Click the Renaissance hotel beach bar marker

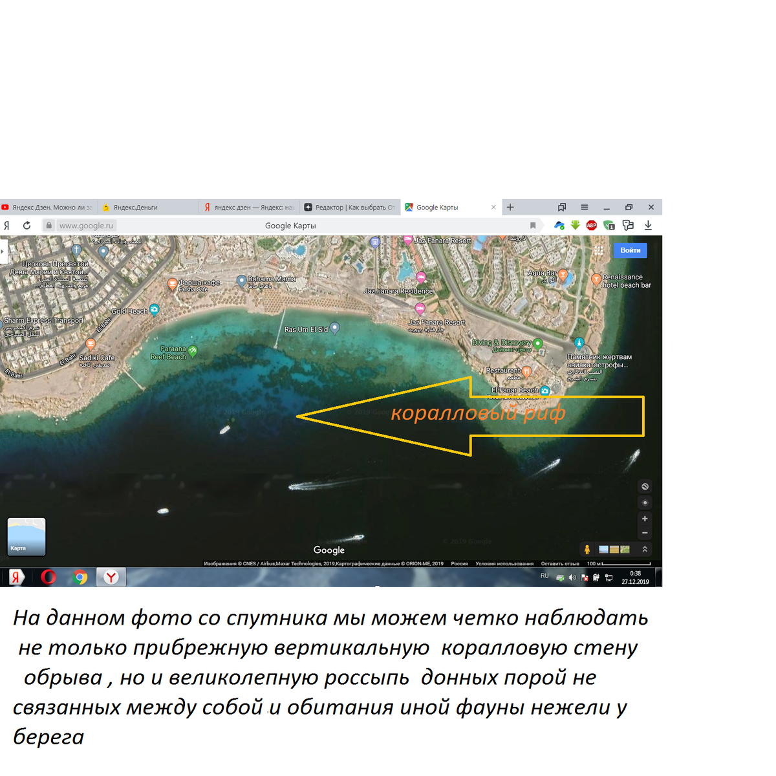coord(596,279)
